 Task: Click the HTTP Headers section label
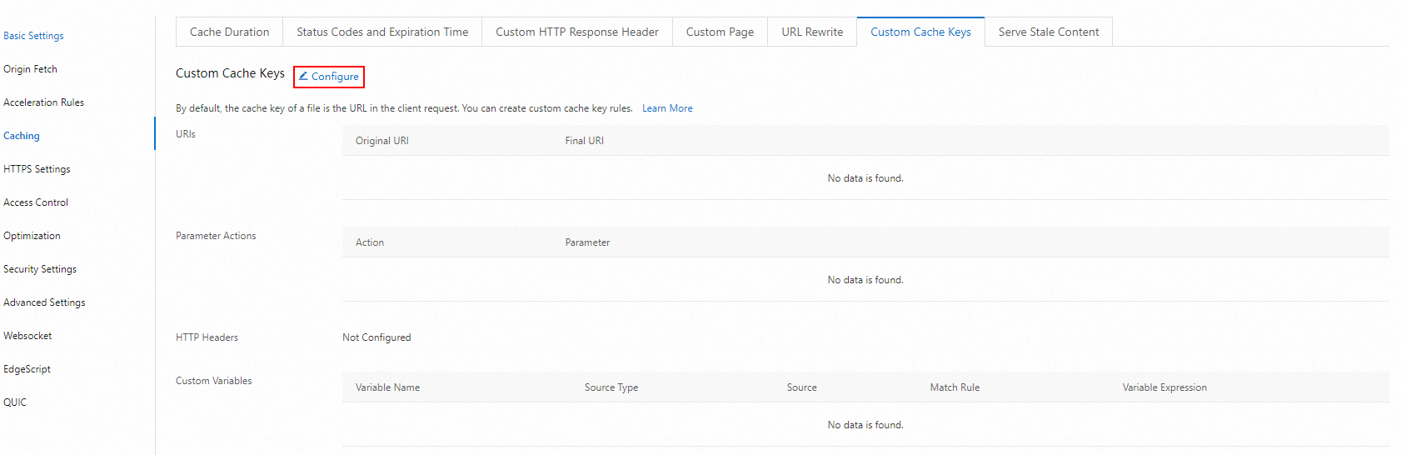click(207, 337)
